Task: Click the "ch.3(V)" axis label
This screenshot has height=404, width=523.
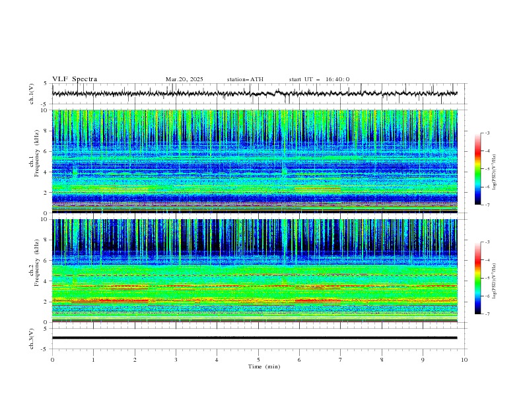Action: tap(32, 339)
